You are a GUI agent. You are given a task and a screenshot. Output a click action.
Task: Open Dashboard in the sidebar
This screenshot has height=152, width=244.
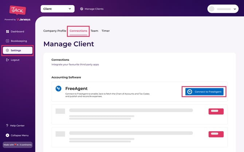[x=17, y=32]
